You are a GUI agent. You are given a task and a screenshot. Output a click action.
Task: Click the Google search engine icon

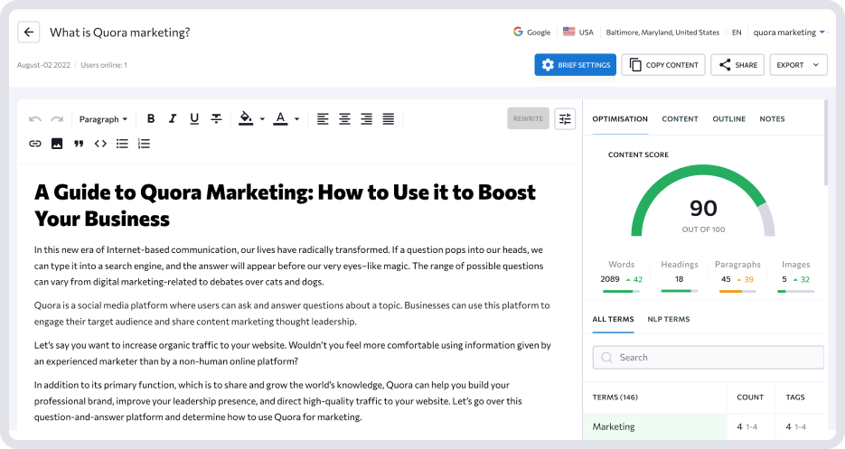tap(518, 32)
